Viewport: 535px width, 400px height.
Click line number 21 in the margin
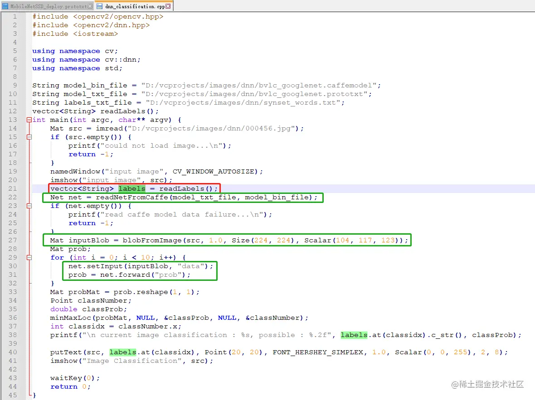[13, 188]
